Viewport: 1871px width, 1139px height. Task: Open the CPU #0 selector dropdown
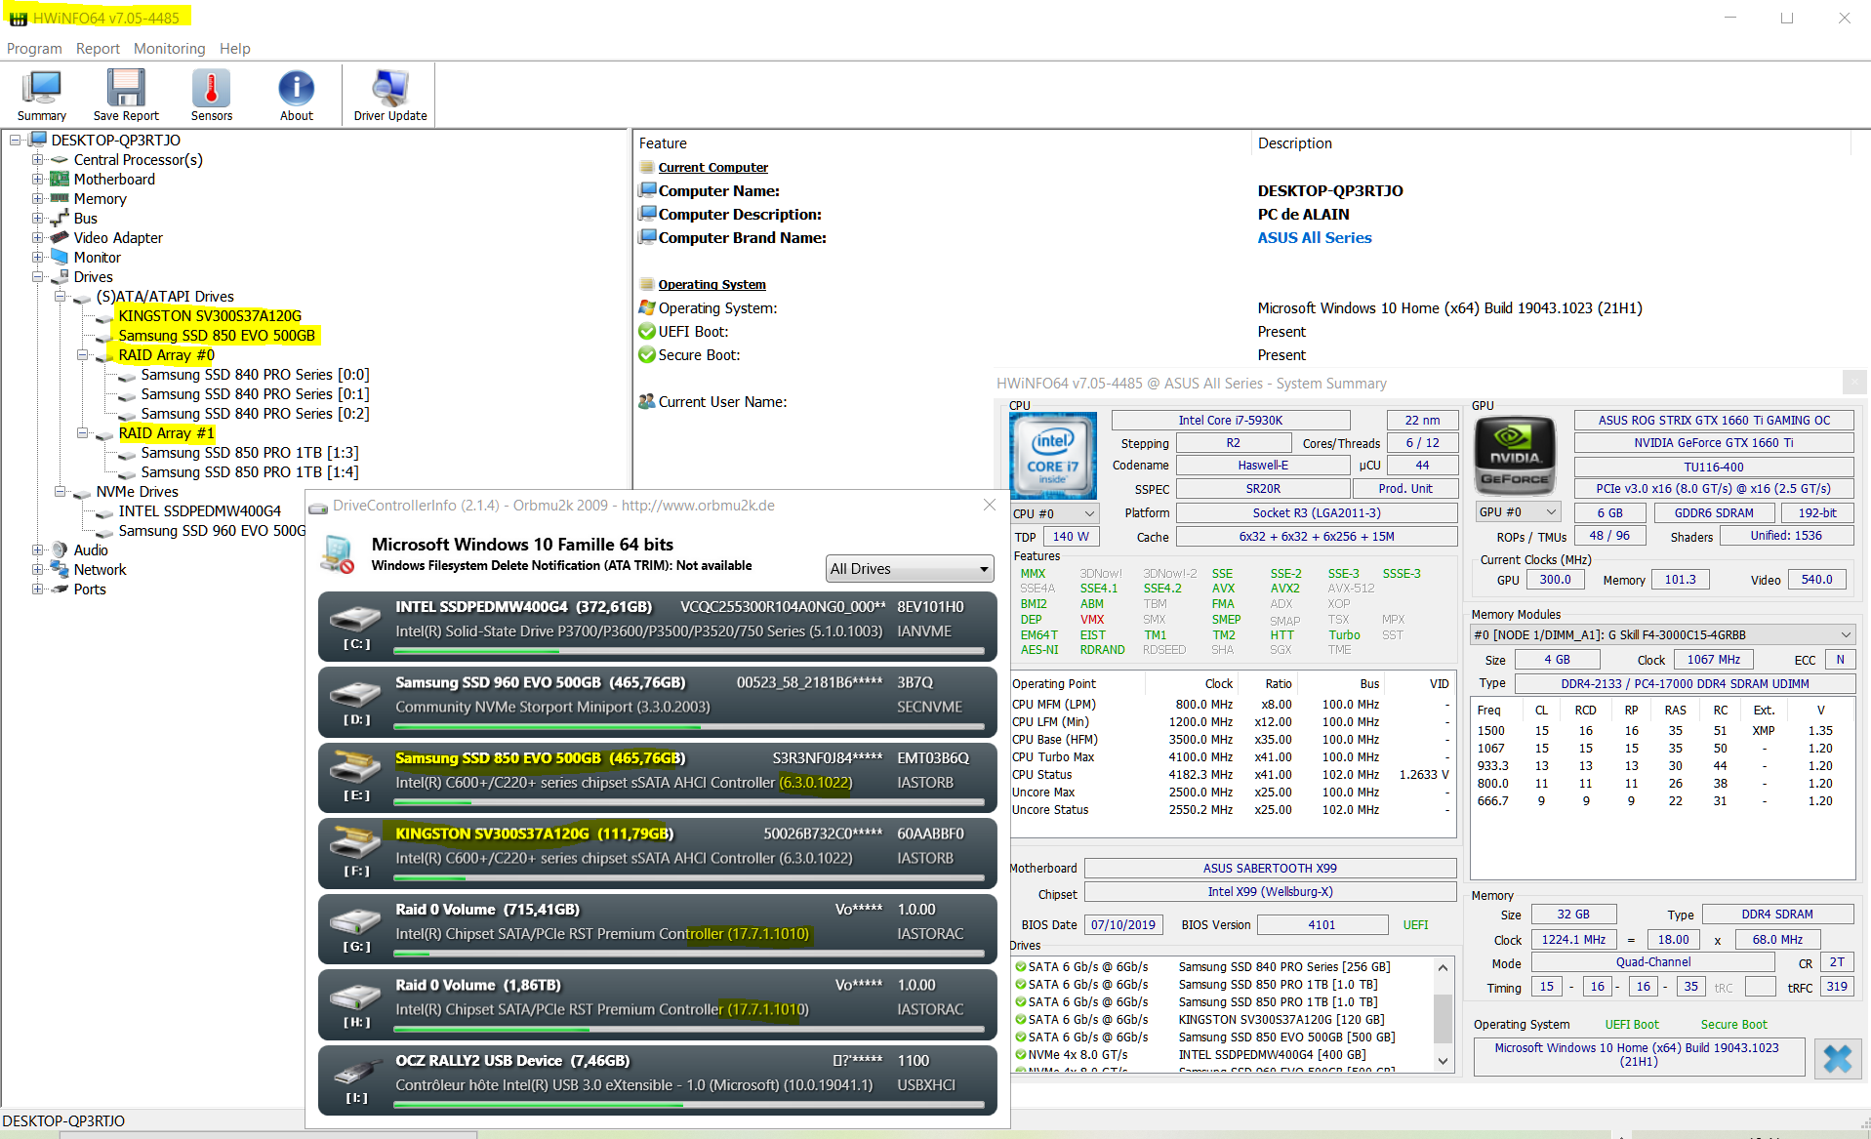pos(1054,512)
